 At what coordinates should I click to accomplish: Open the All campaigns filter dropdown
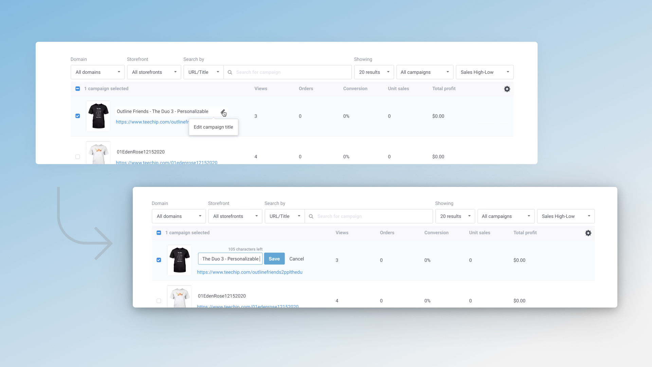click(x=423, y=72)
